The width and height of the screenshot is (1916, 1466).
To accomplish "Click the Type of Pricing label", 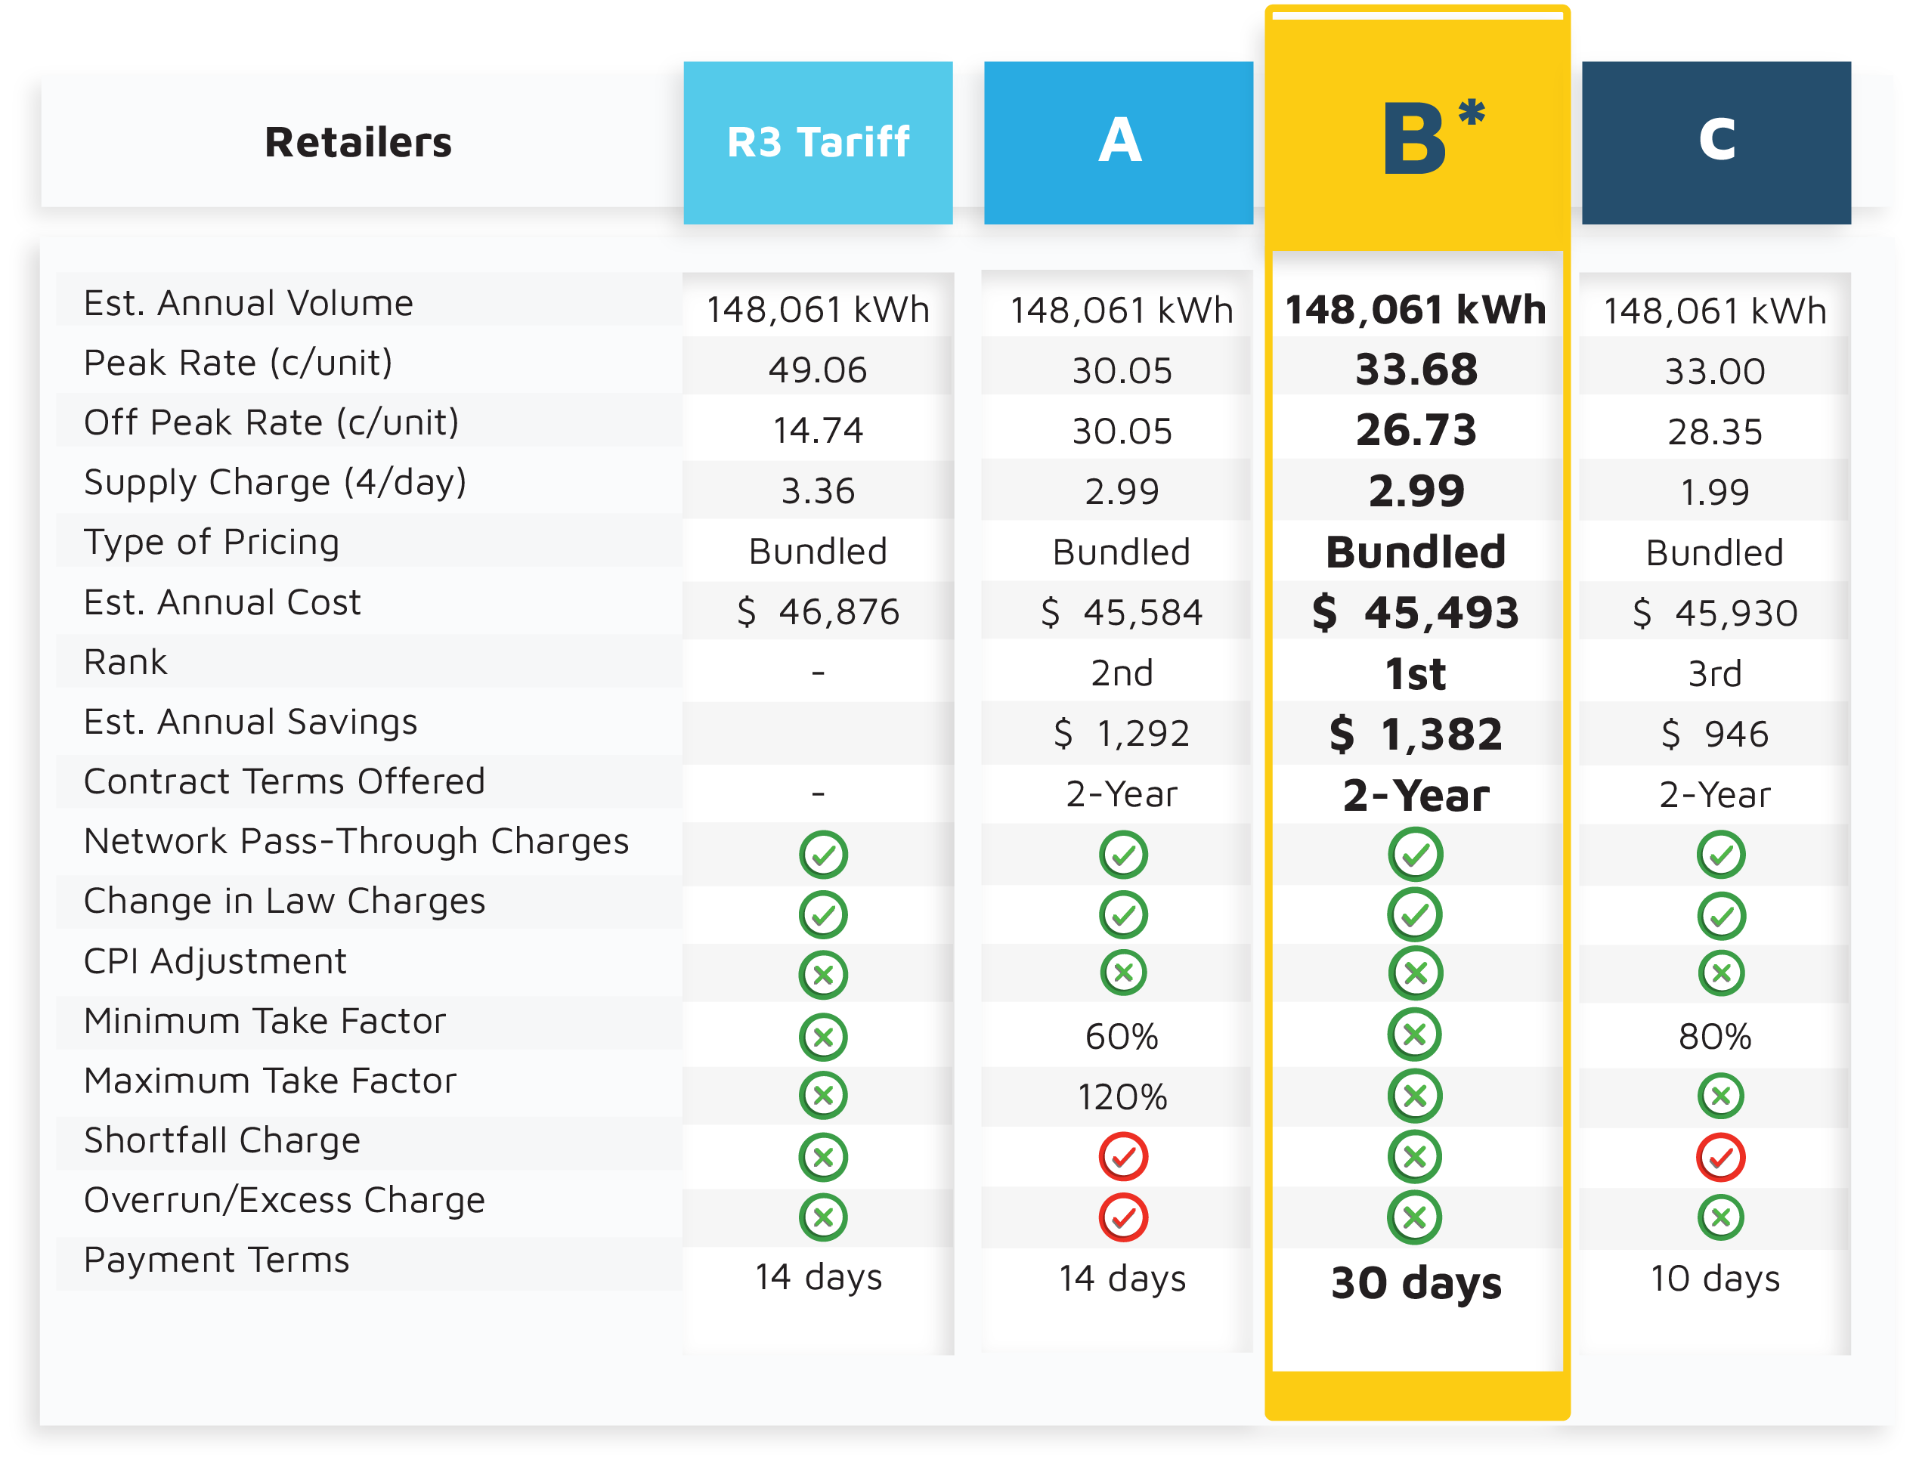I will click(x=211, y=543).
